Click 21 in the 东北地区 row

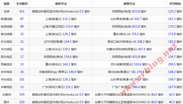pyautogui.click(x=22, y=41)
